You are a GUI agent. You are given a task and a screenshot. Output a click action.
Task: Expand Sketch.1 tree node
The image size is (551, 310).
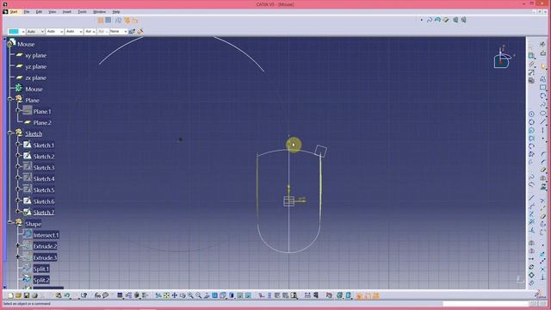click(18, 145)
